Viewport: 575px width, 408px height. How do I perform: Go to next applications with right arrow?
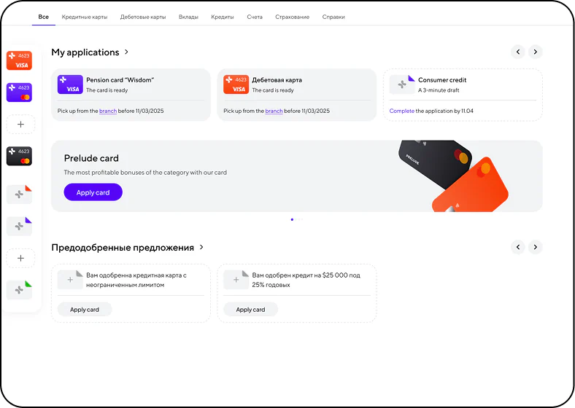click(536, 52)
